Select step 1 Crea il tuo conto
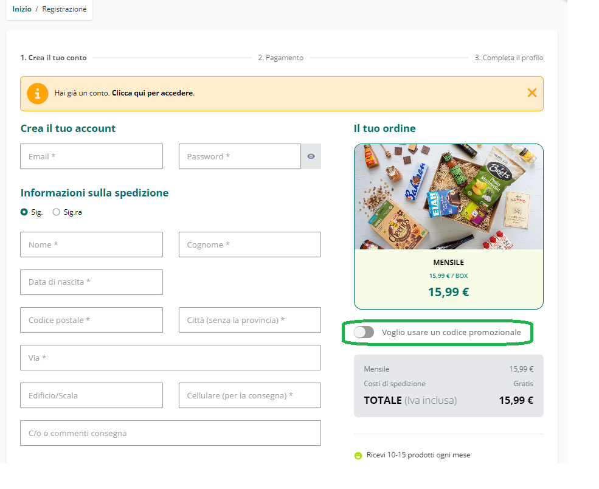Viewport: 599px width, 489px height. point(54,58)
